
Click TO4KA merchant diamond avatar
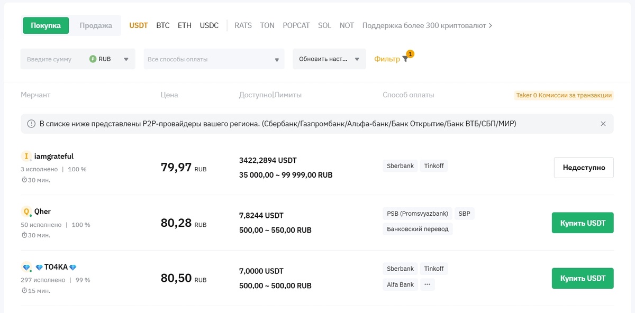point(26,267)
